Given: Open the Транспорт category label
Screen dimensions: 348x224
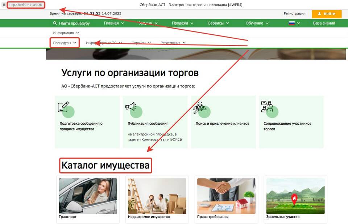Looking at the screenshot, I should coord(67,217).
